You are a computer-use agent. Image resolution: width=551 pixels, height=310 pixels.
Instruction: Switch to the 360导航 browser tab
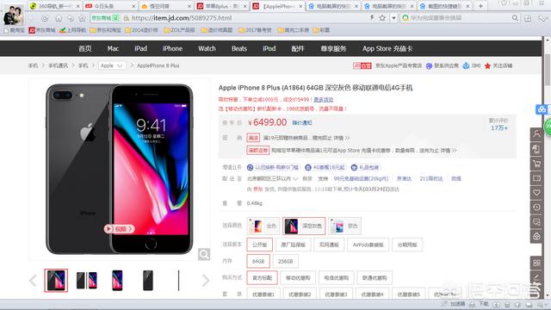click(55, 6)
